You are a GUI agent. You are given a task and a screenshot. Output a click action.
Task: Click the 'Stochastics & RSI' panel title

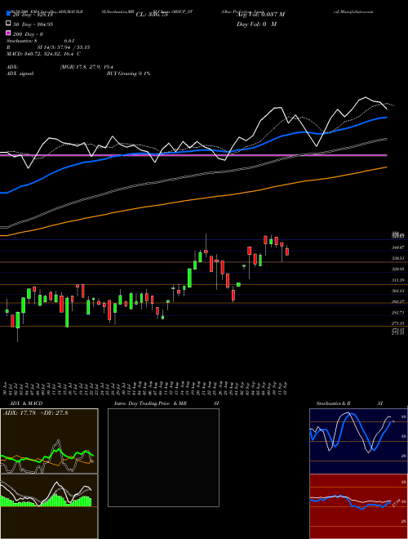tap(349, 403)
